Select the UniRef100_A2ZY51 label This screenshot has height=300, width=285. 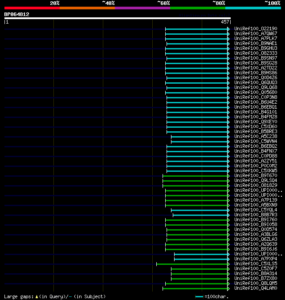(256, 161)
